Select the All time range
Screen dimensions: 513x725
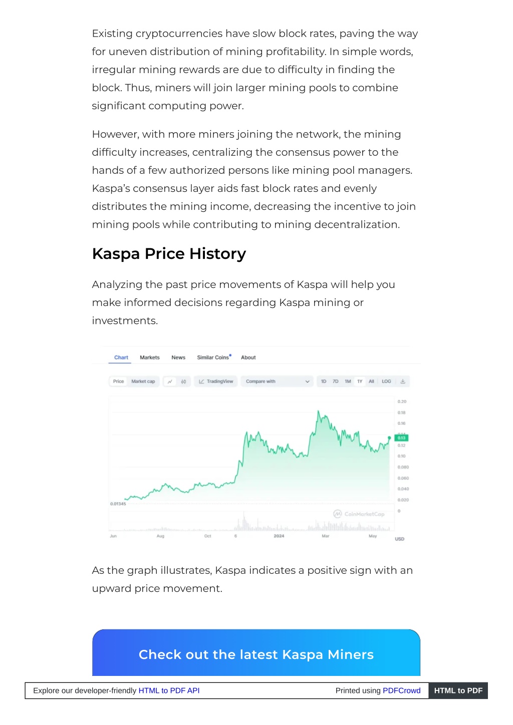tap(371, 382)
